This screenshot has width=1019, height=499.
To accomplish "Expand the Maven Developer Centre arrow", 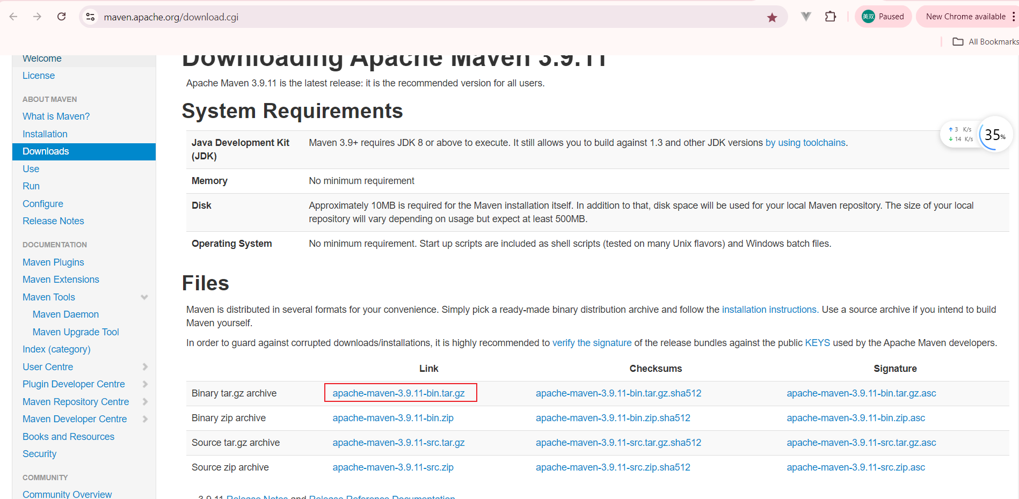I will point(145,419).
